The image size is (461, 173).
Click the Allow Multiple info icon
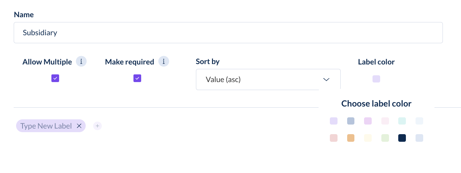tap(81, 62)
